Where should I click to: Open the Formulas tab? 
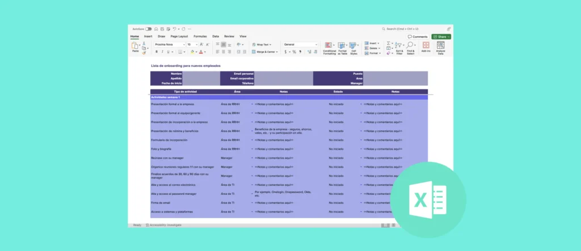pos(200,36)
